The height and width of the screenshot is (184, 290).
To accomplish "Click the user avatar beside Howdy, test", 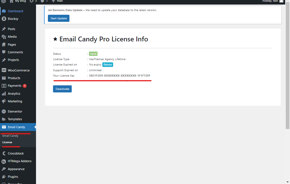I will 281,1.
